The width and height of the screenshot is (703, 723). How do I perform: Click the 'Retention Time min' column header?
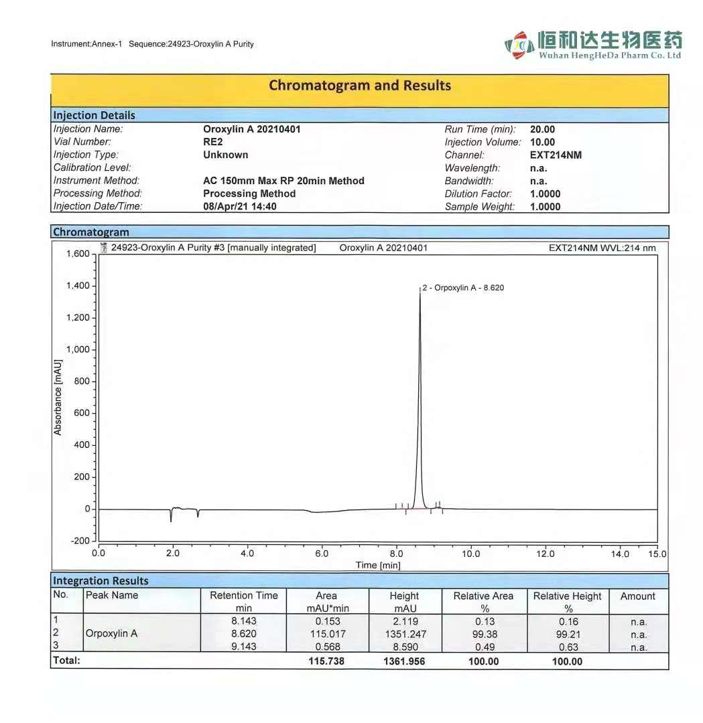click(244, 601)
